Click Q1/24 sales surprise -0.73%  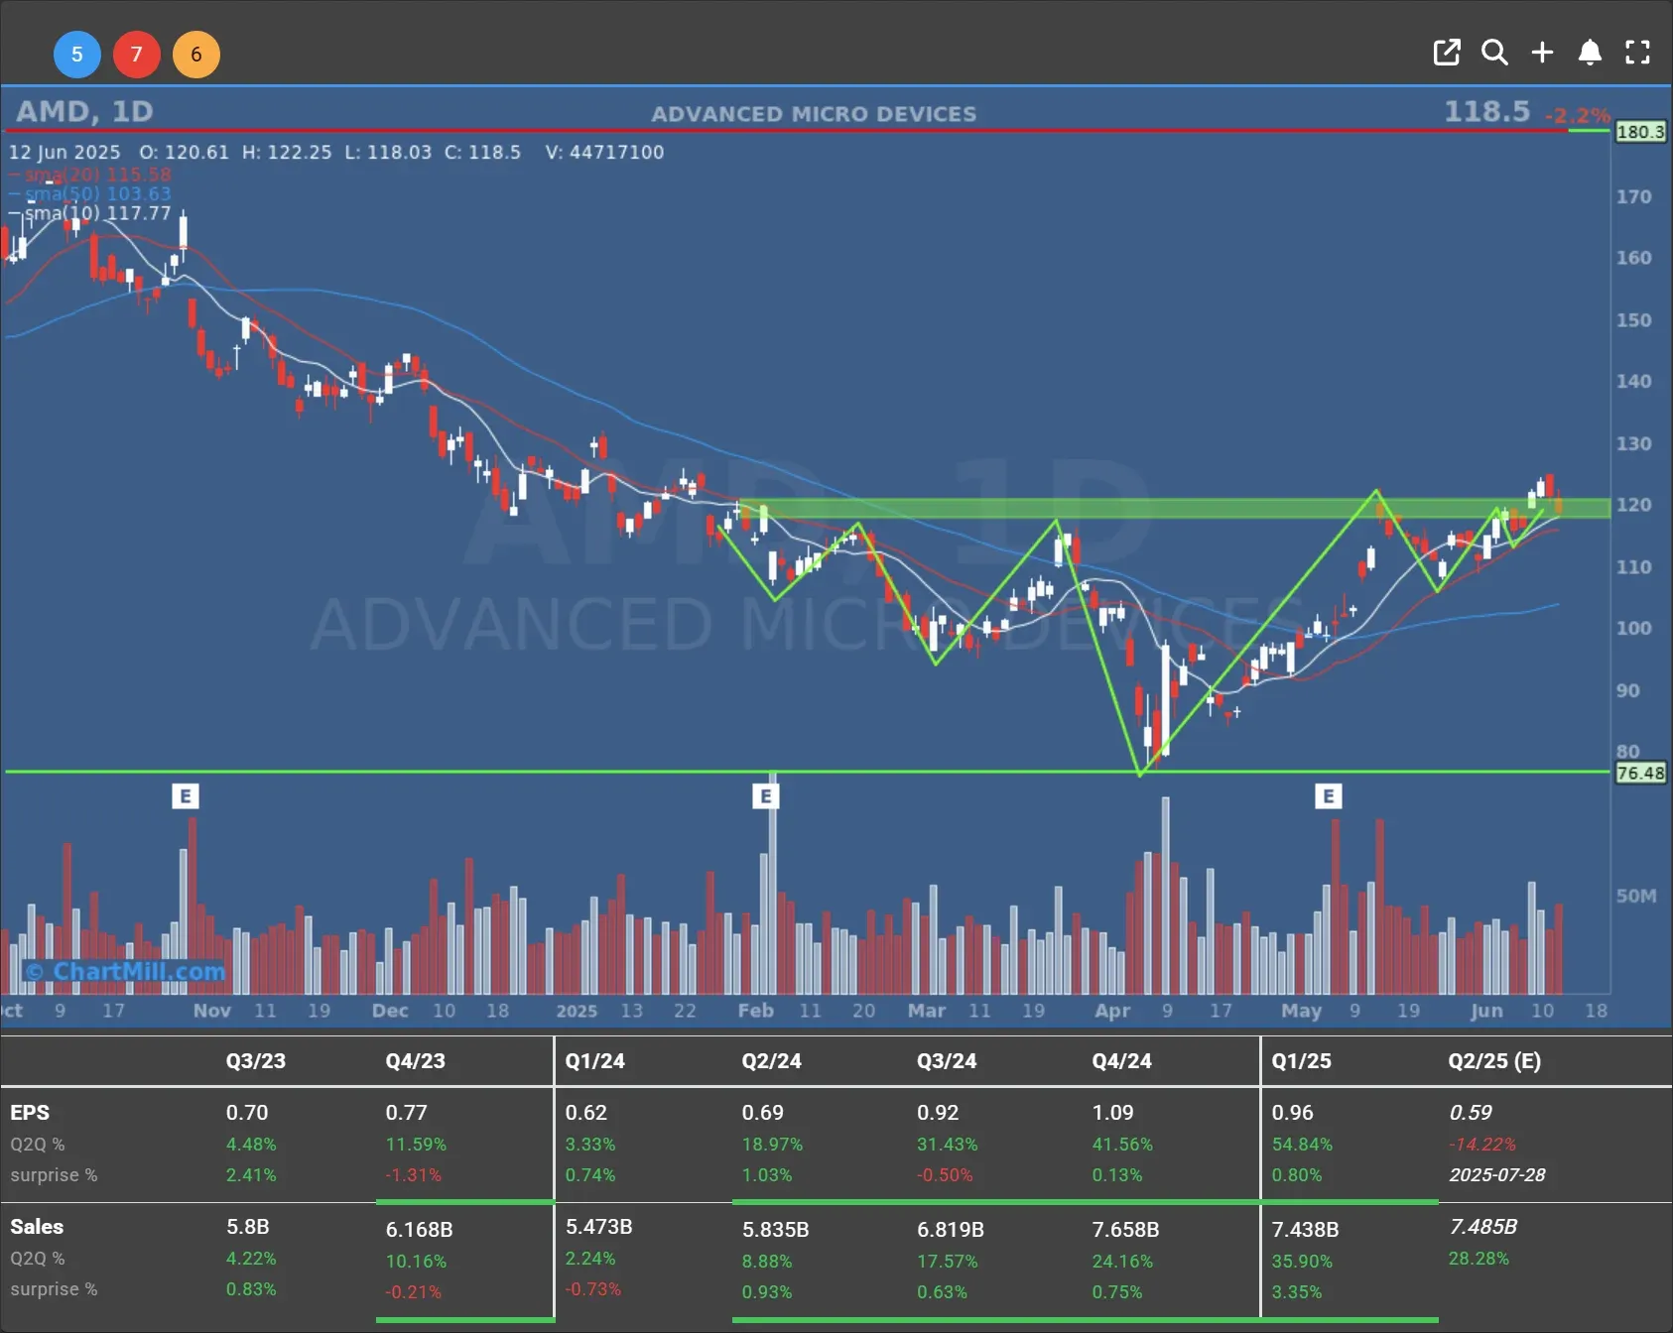[592, 1289]
